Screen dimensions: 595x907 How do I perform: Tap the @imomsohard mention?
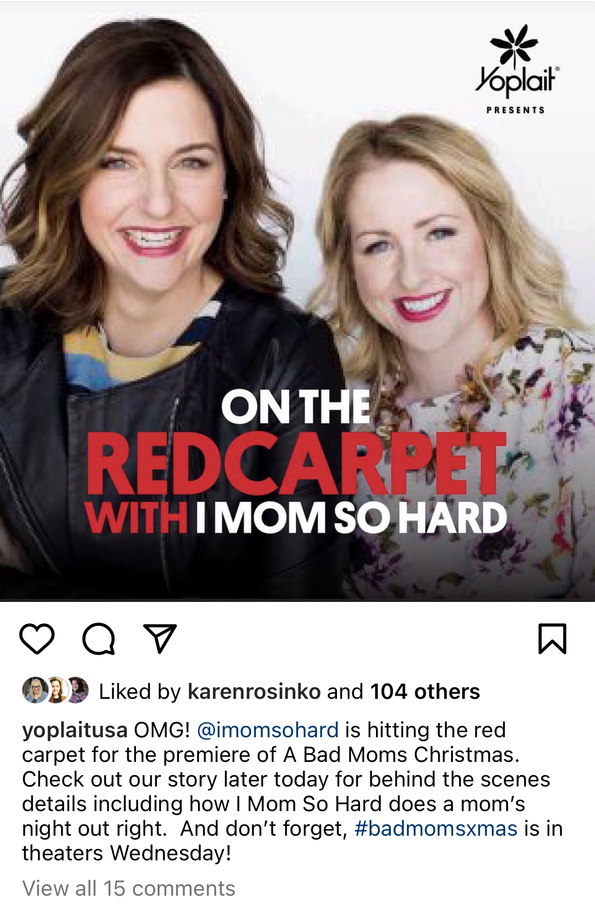coord(268,730)
